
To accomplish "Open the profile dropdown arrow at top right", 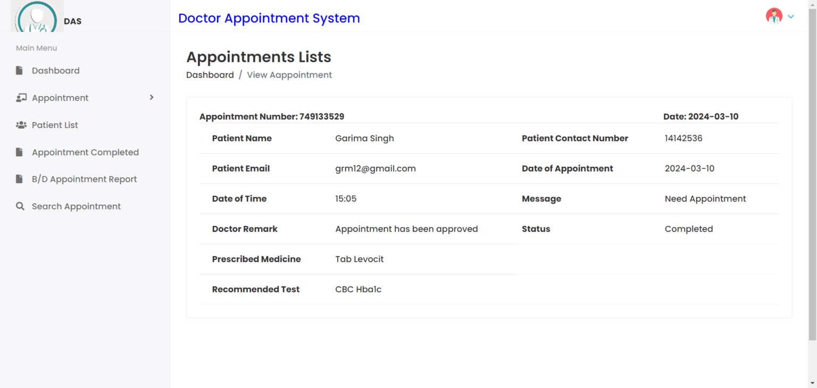I will click(x=791, y=16).
